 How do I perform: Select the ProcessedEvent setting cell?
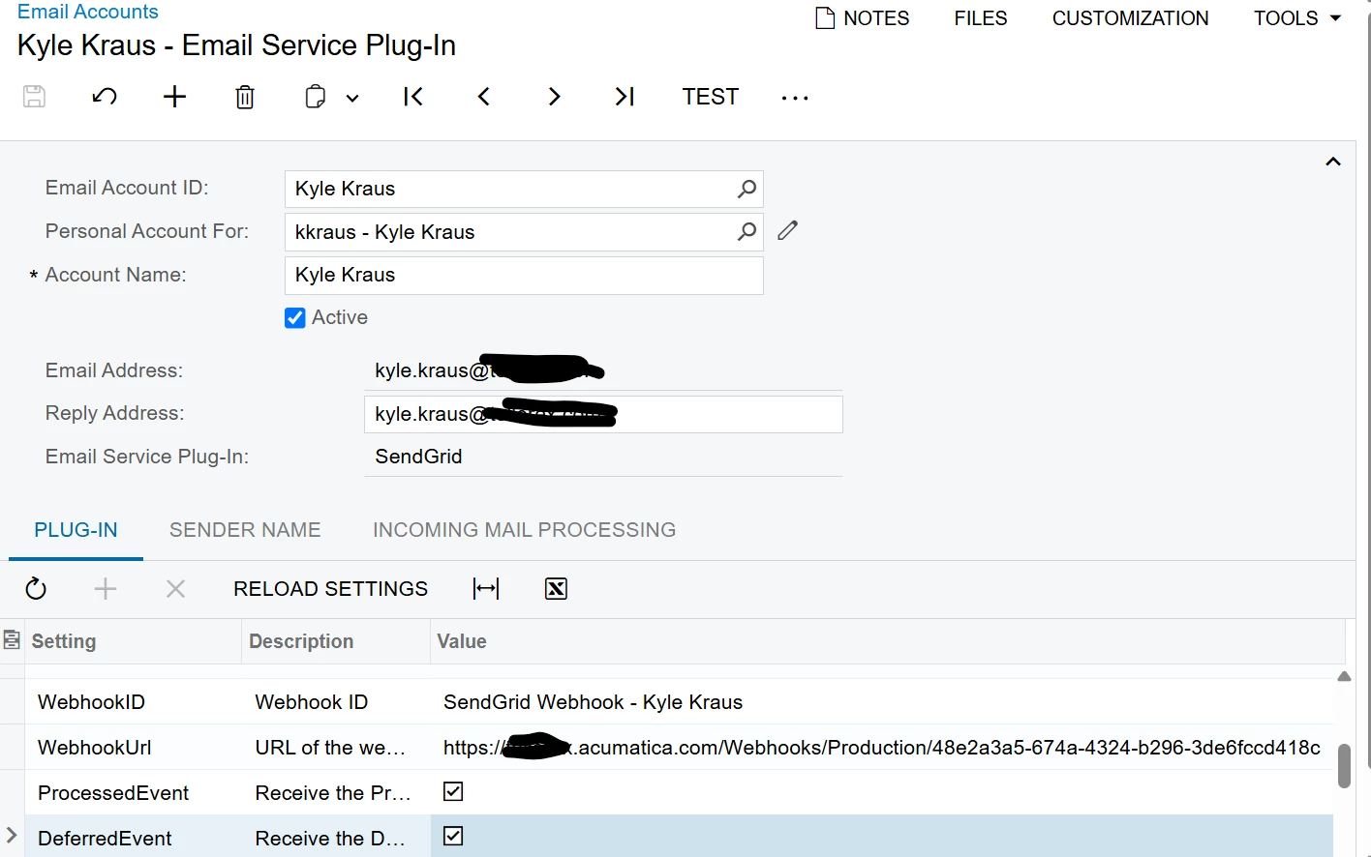click(x=133, y=793)
